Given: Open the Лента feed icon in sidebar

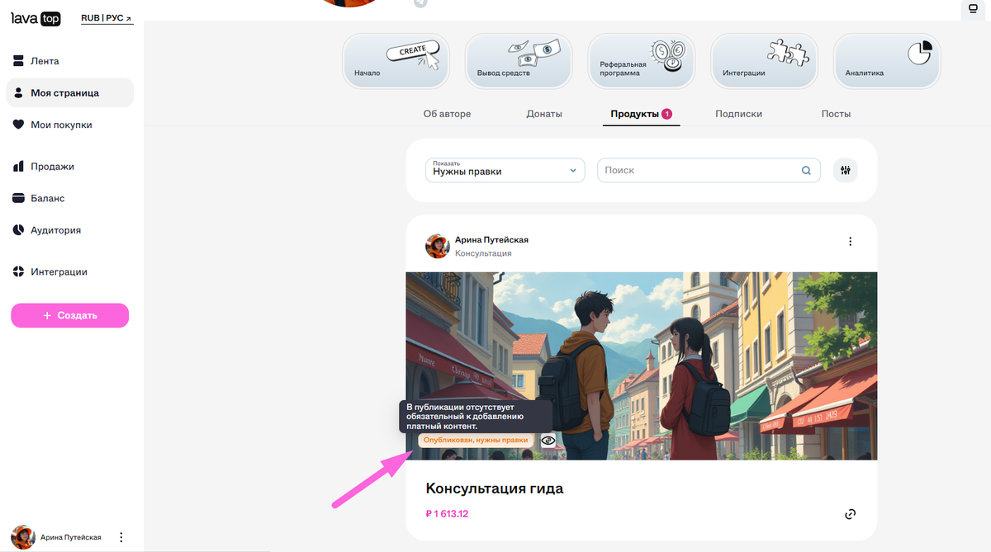Looking at the screenshot, I should (19, 61).
